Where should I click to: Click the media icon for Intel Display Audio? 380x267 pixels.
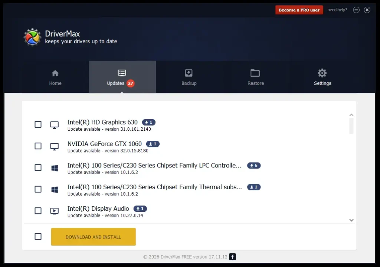click(x=54, y=211)
